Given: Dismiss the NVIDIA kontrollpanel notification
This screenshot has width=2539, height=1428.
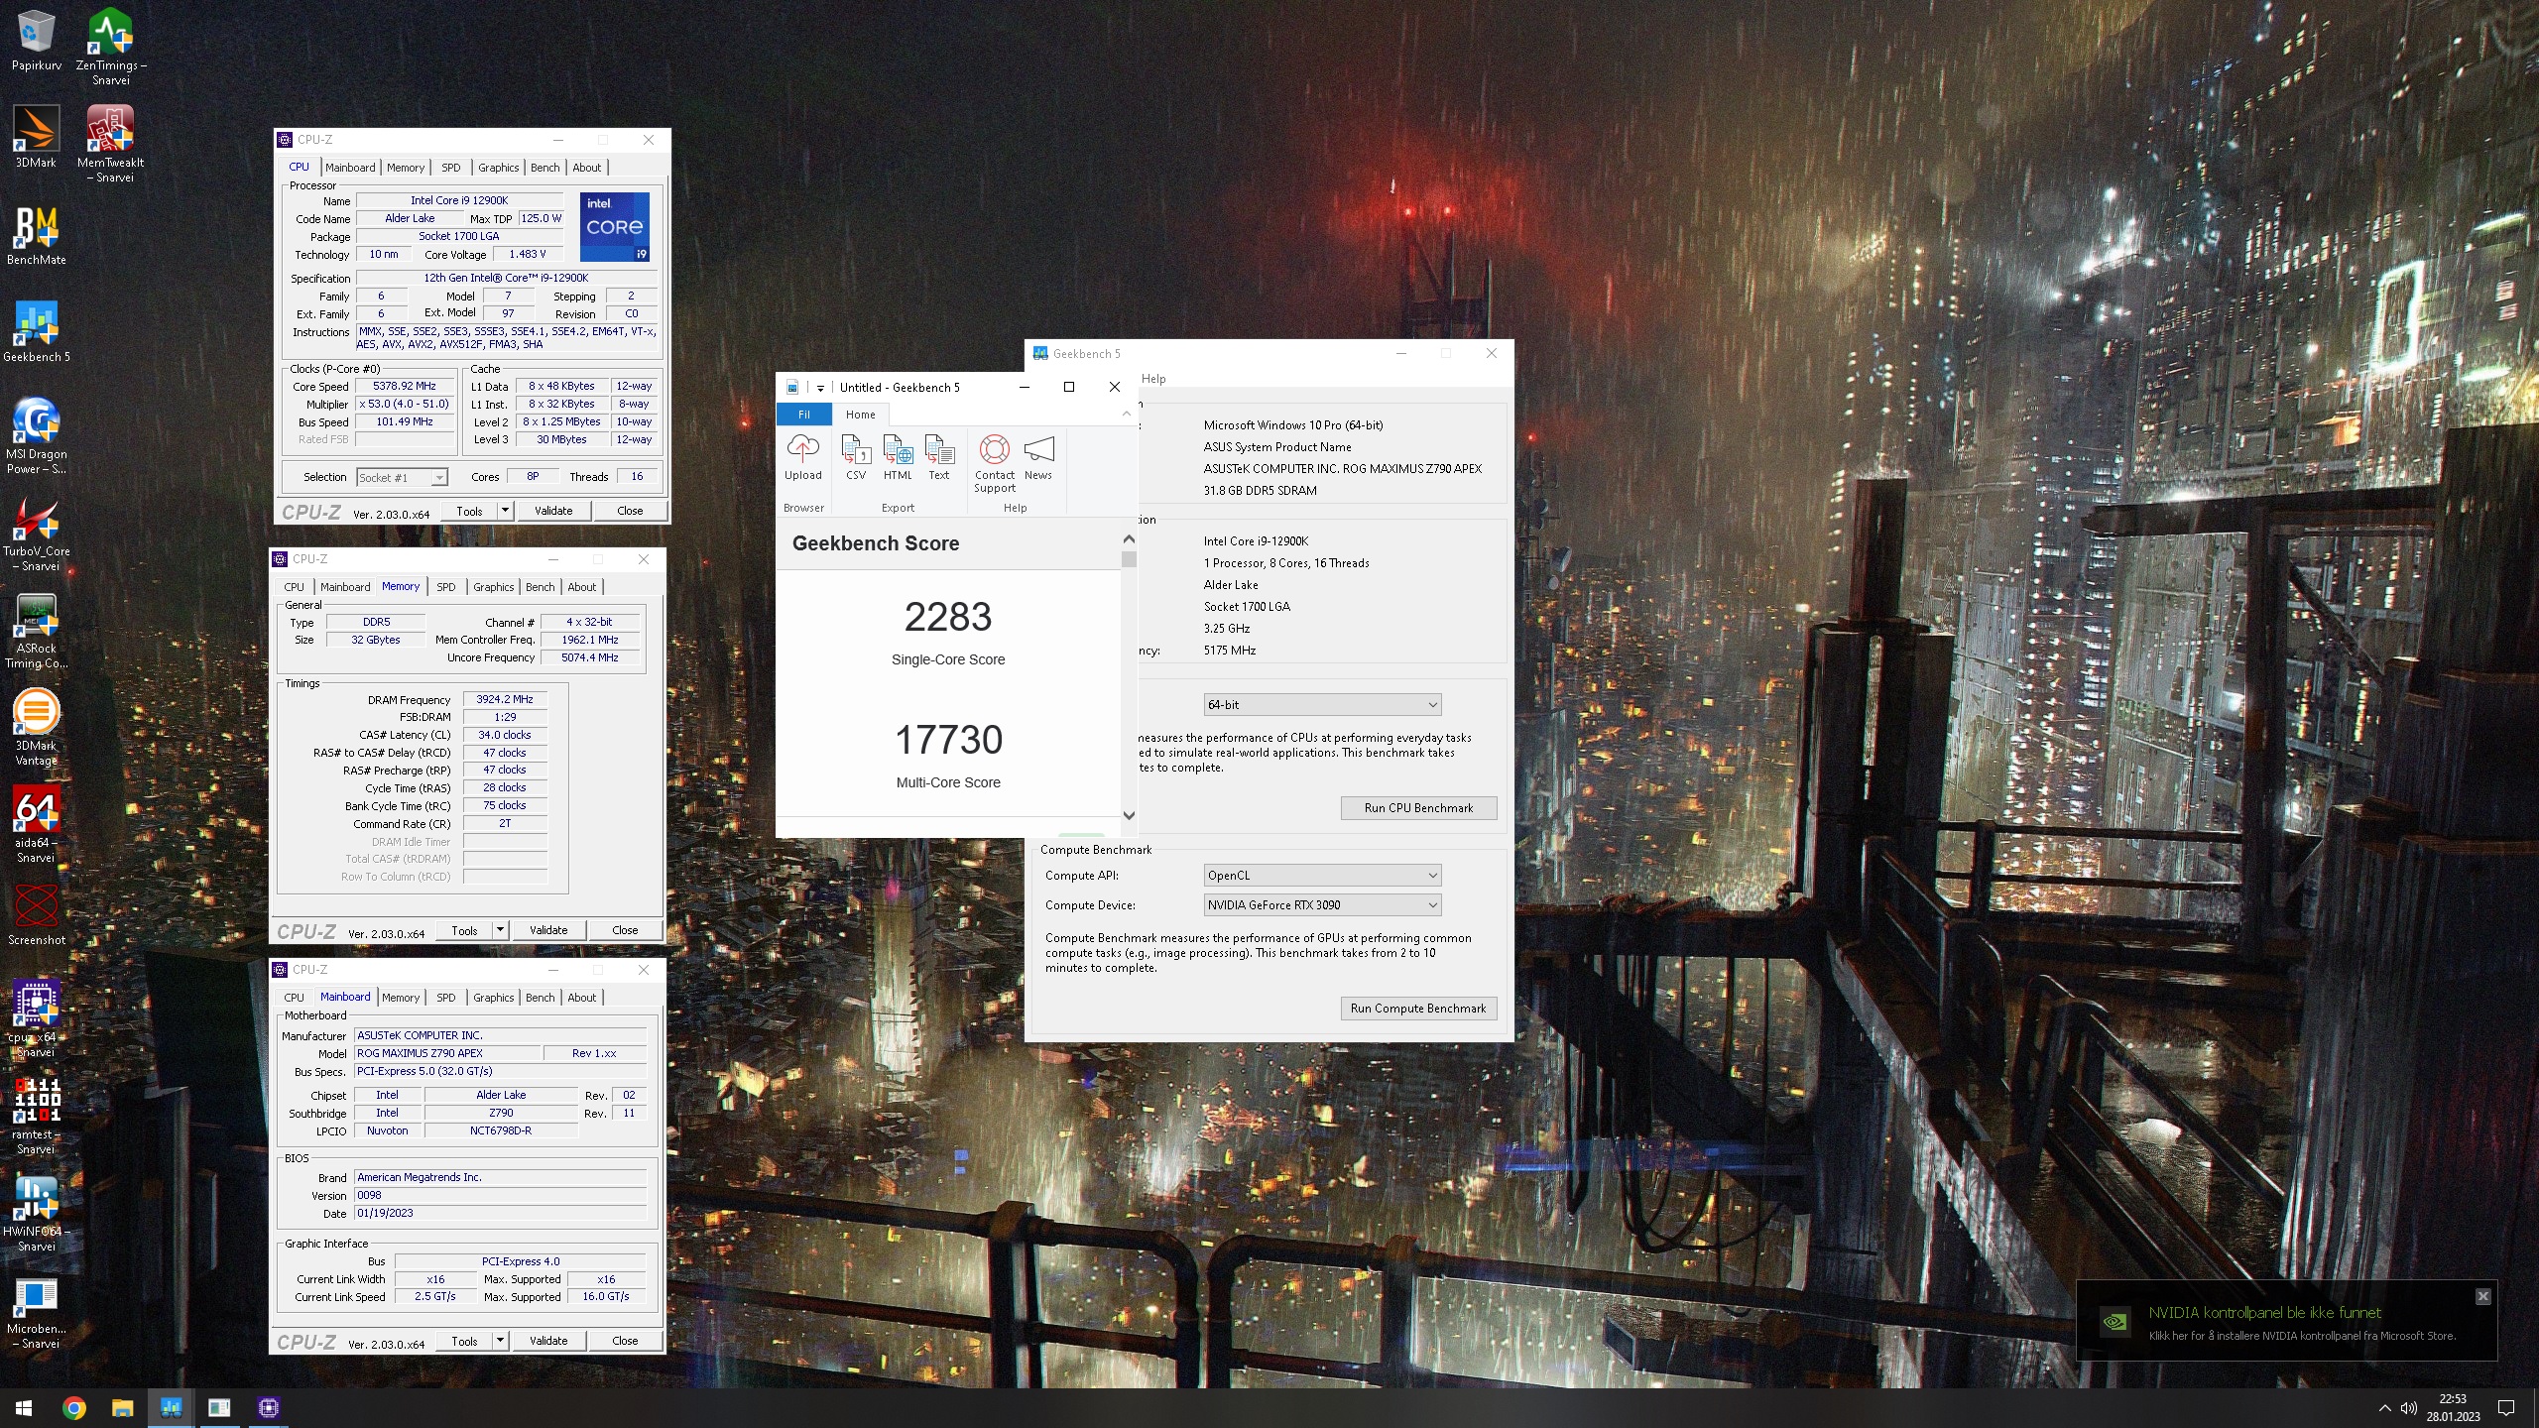Looking at the screenshot, I should 2482,1297.
